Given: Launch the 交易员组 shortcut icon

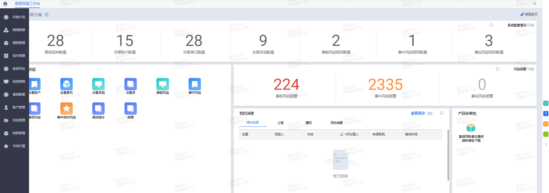Looking at the screenshot, I should point(98,84).
